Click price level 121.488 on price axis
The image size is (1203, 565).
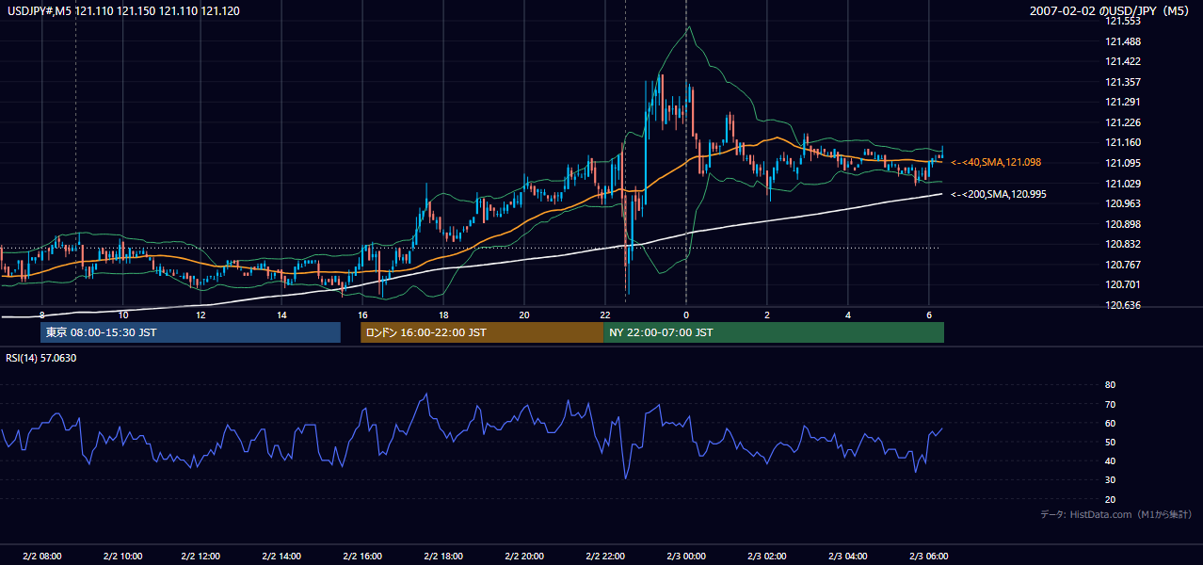pos(1122,41)
